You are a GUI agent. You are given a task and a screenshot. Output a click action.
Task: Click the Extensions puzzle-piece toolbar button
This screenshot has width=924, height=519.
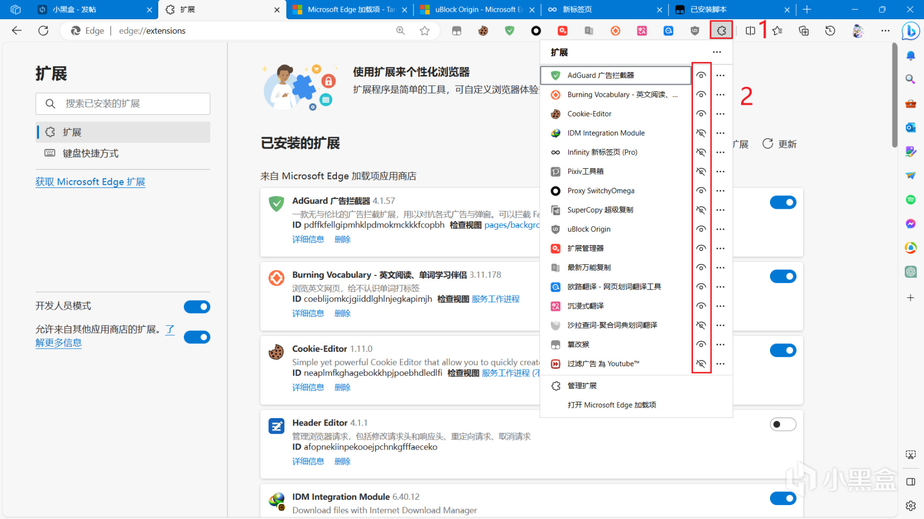pyautogui.click(x=721, y=31)
